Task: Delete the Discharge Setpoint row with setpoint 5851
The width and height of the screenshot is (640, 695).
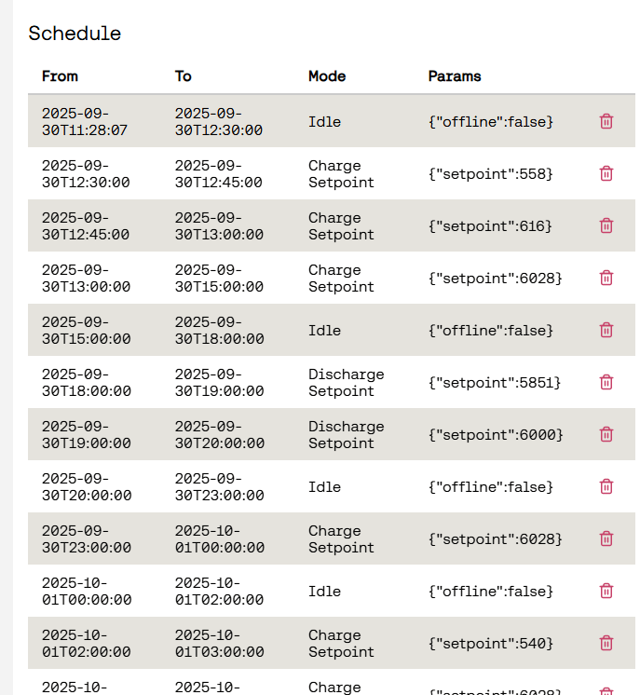Action: click(x=606, y=382)
